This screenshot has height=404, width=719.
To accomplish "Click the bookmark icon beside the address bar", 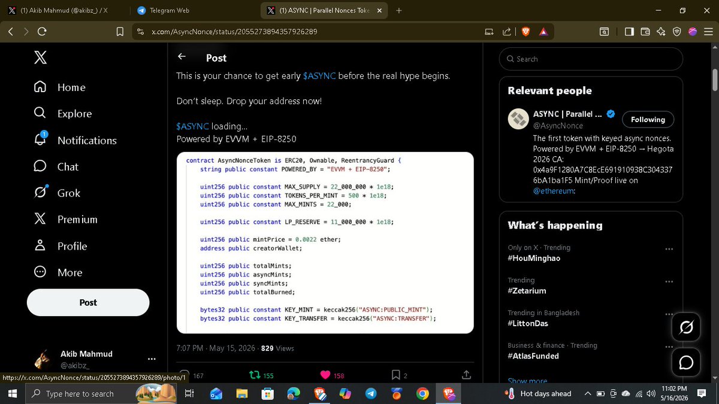I will (120, 32).
